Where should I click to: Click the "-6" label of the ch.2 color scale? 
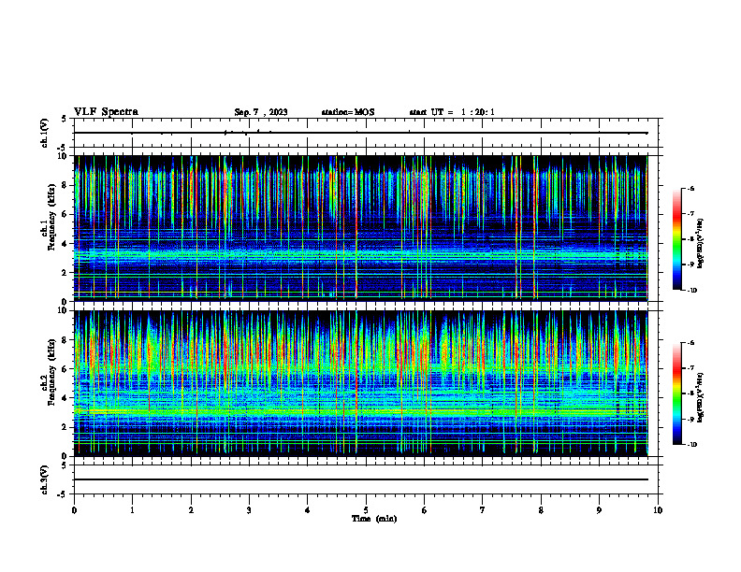point(690,343)
